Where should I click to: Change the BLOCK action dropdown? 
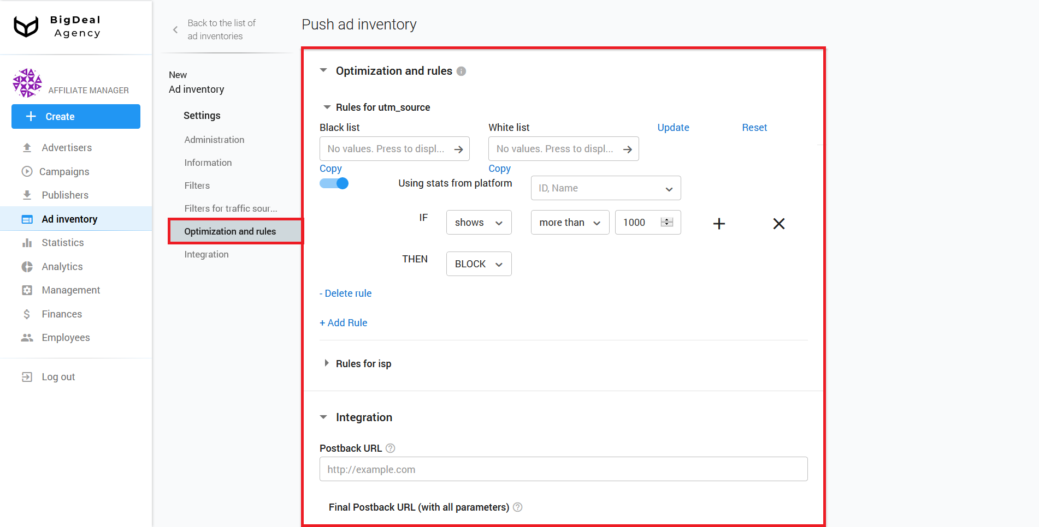click(478, 263)
